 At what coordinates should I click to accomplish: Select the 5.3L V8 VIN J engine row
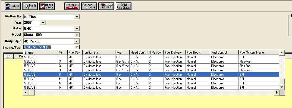[151, 57]
